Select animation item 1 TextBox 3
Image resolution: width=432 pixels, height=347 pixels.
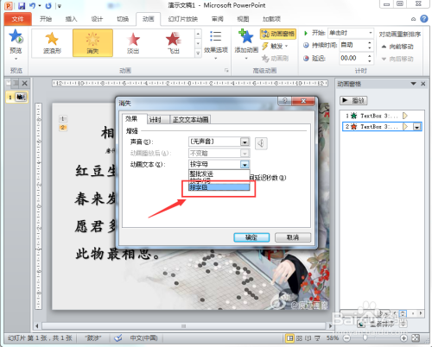click(x=382, y=116)
